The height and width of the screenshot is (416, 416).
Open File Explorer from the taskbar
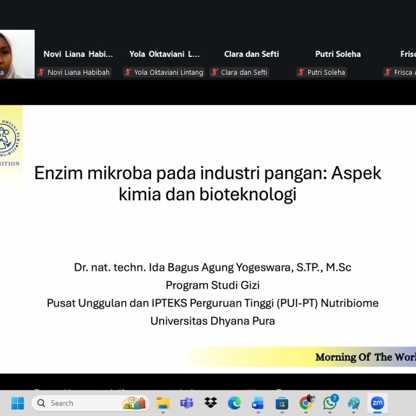click(x=163, y=403)
